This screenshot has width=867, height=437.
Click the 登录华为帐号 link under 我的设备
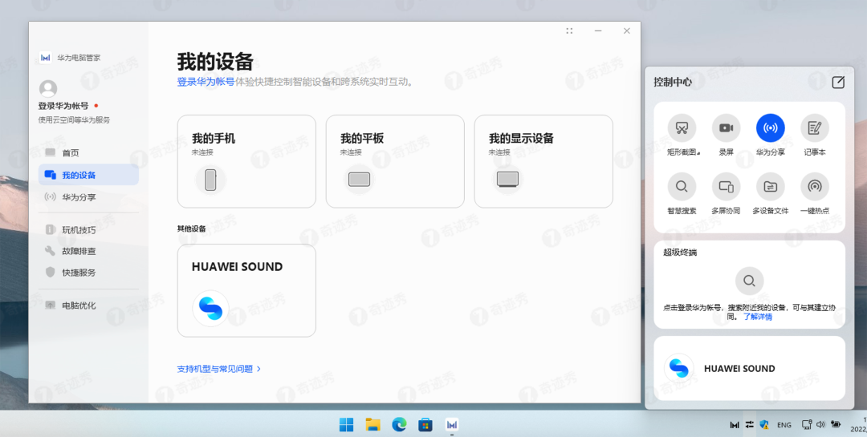click(x=206, y=82)
